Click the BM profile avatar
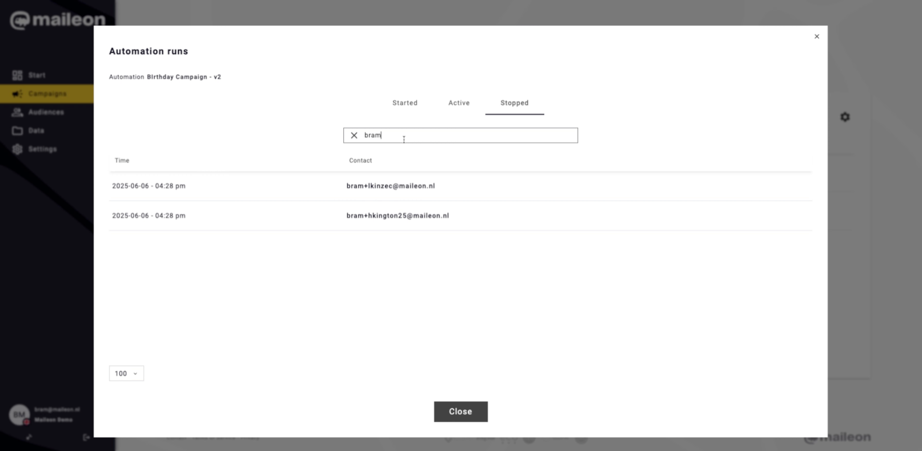Image resolution: width=922 pixels, height=451 pixels. click(19, 415)
